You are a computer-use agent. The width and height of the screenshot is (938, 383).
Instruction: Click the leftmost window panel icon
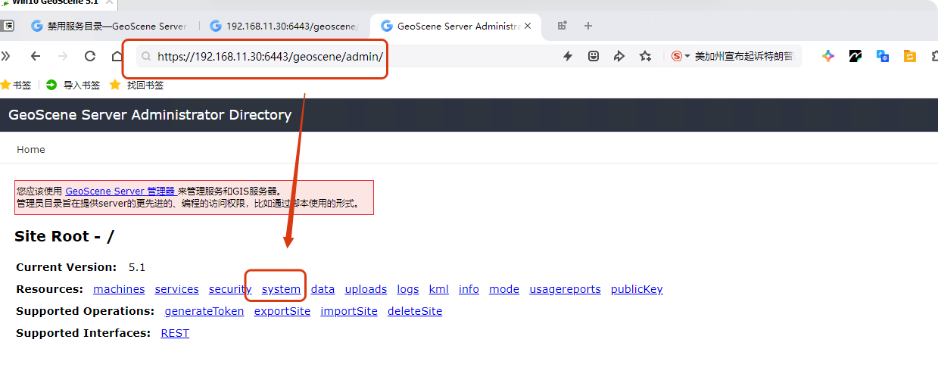point(7,26)
